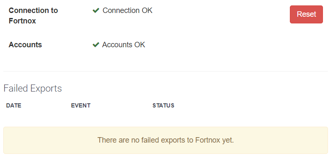This screenshot has height=161, width=333.
Task: Sort by the STATUS column header
Action: pos(163,105)
